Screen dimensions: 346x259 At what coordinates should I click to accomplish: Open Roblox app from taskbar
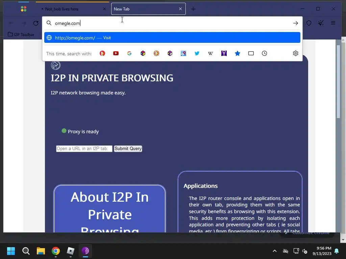[x=71, y=251]
